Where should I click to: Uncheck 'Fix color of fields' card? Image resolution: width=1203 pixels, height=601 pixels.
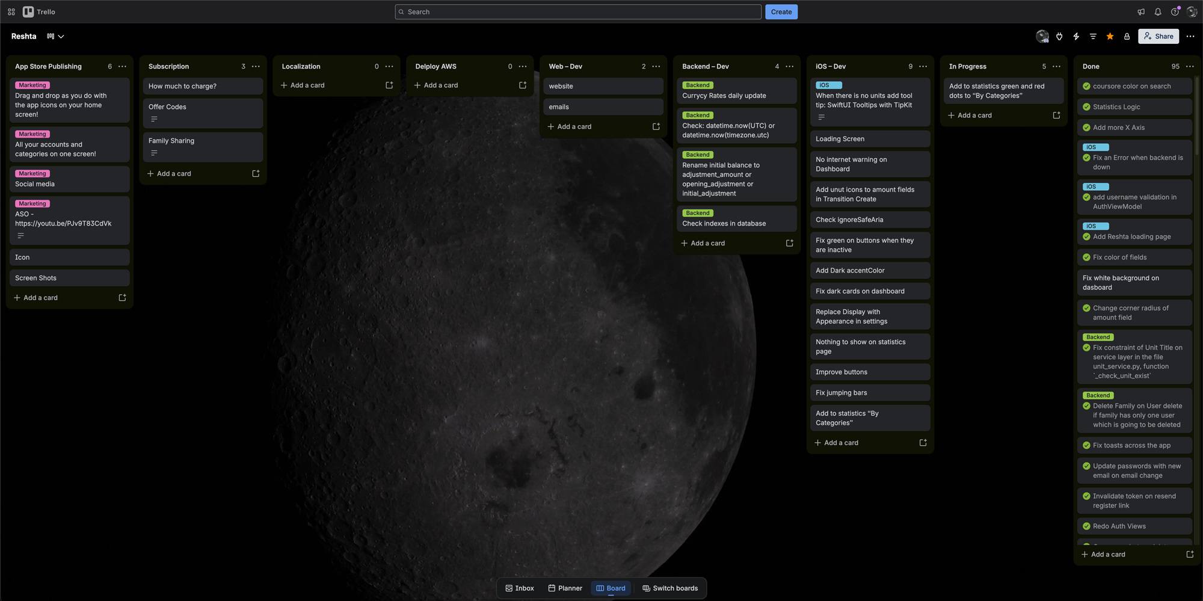tap(1086, 257)
